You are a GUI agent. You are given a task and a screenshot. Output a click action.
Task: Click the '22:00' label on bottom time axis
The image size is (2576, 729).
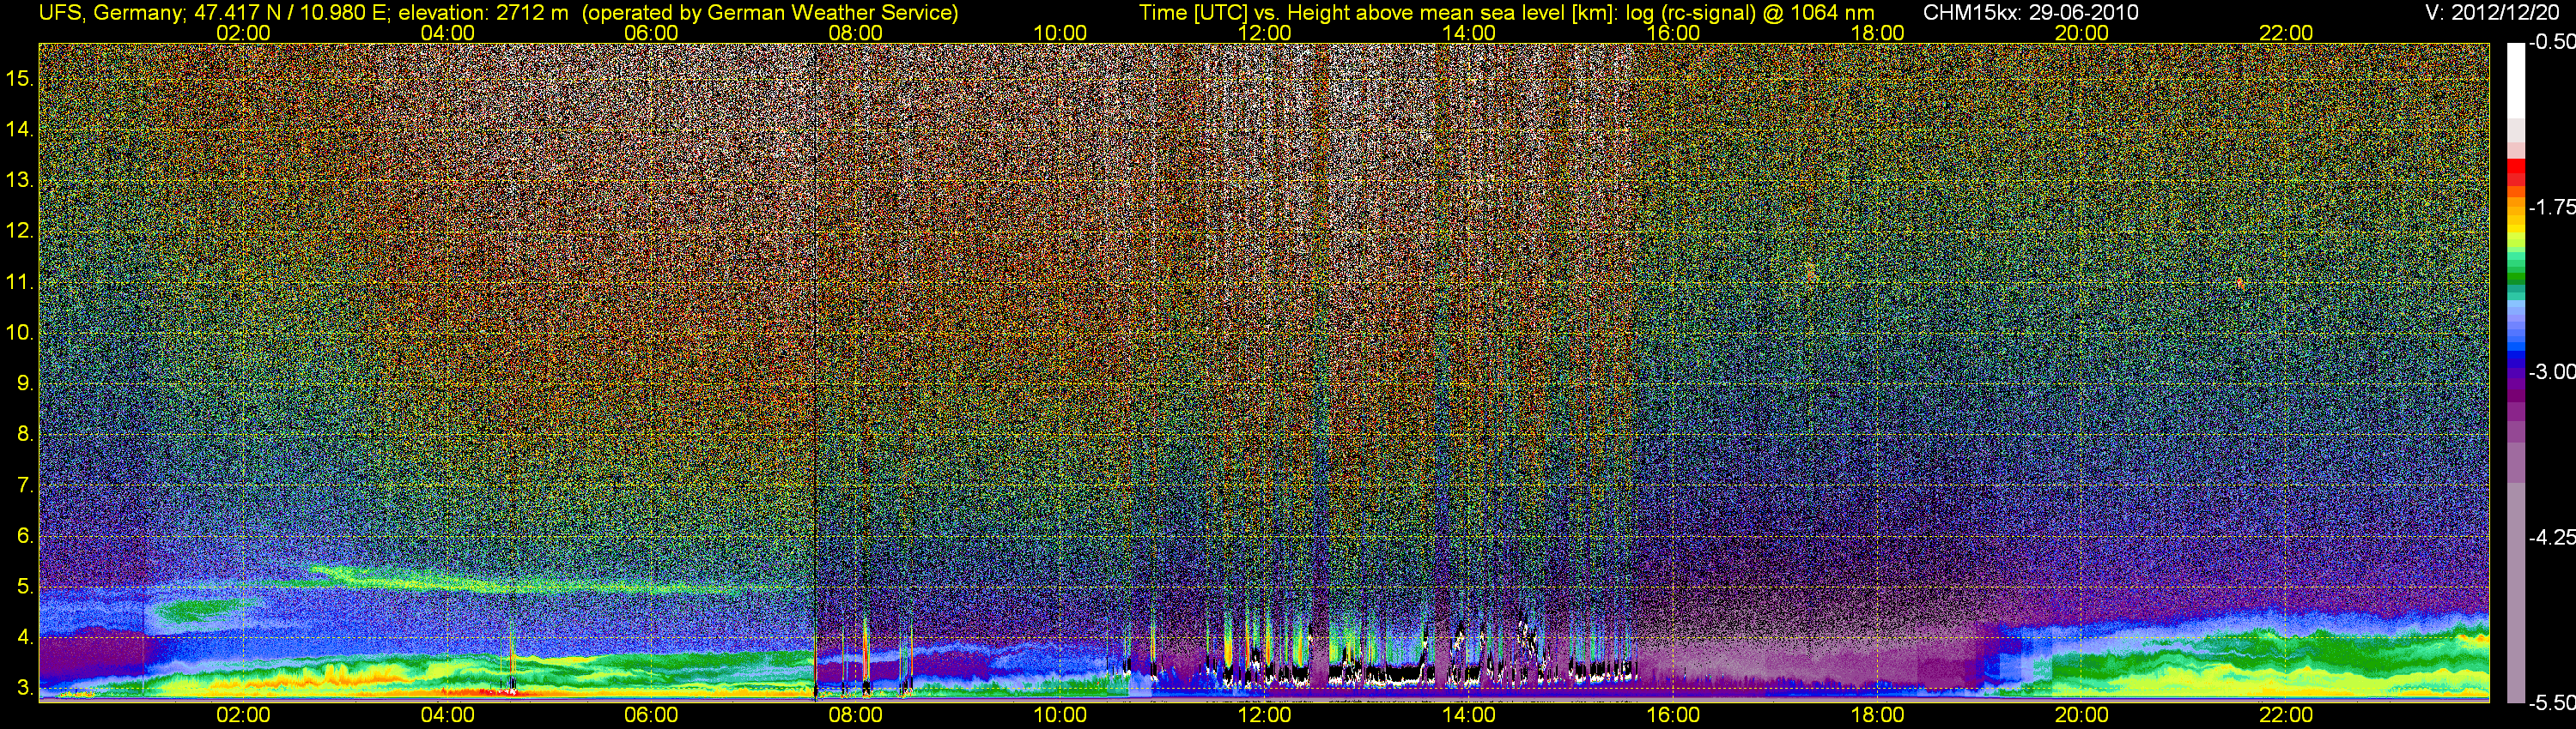2286,715
